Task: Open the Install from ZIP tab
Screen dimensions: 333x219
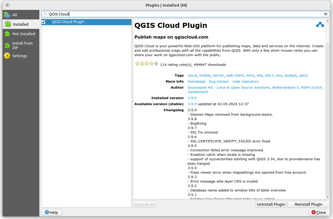Action: pos(23,45)
